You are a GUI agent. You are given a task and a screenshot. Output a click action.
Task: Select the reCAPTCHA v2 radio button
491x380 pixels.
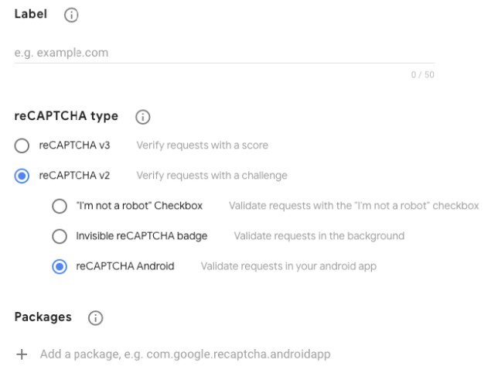point(22,176)
